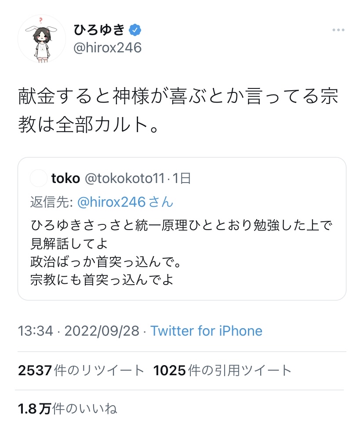
Task: Select the main tweet text about 献金
Action: [178, 110]
